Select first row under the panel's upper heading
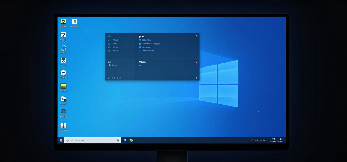This screenshot has height=162, width=347. tap(145, 40)
